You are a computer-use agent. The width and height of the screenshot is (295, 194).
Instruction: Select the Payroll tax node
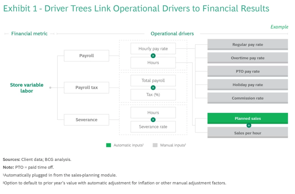pos(86,88)
